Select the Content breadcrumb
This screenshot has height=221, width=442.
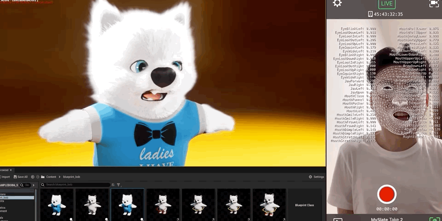pos(51,177)
